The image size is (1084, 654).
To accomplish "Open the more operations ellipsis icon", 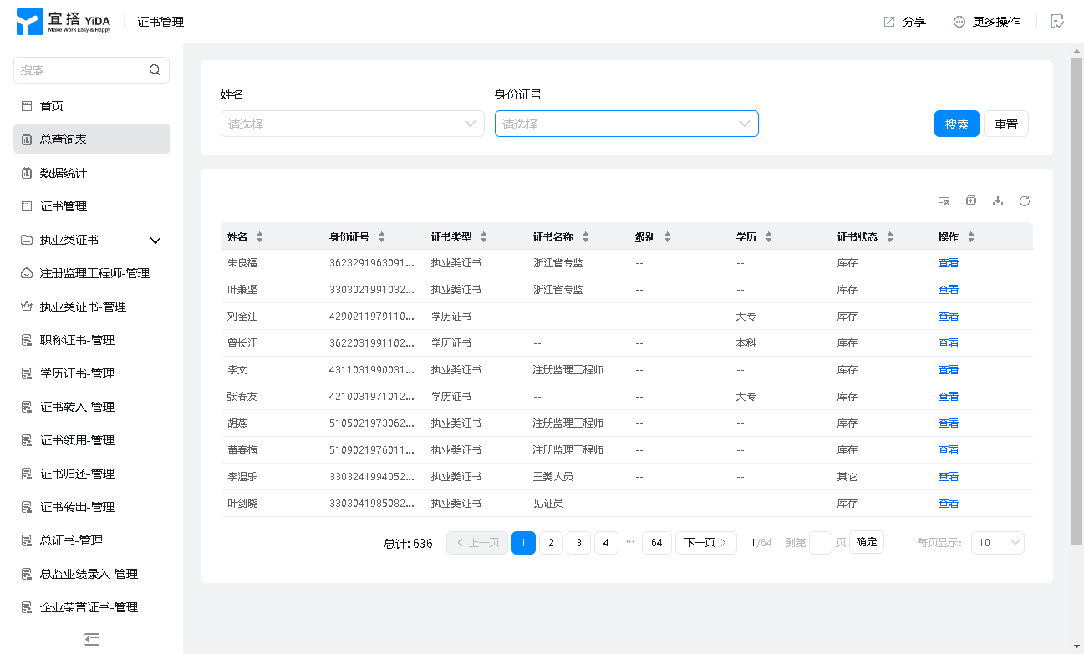I will (959, 22).
